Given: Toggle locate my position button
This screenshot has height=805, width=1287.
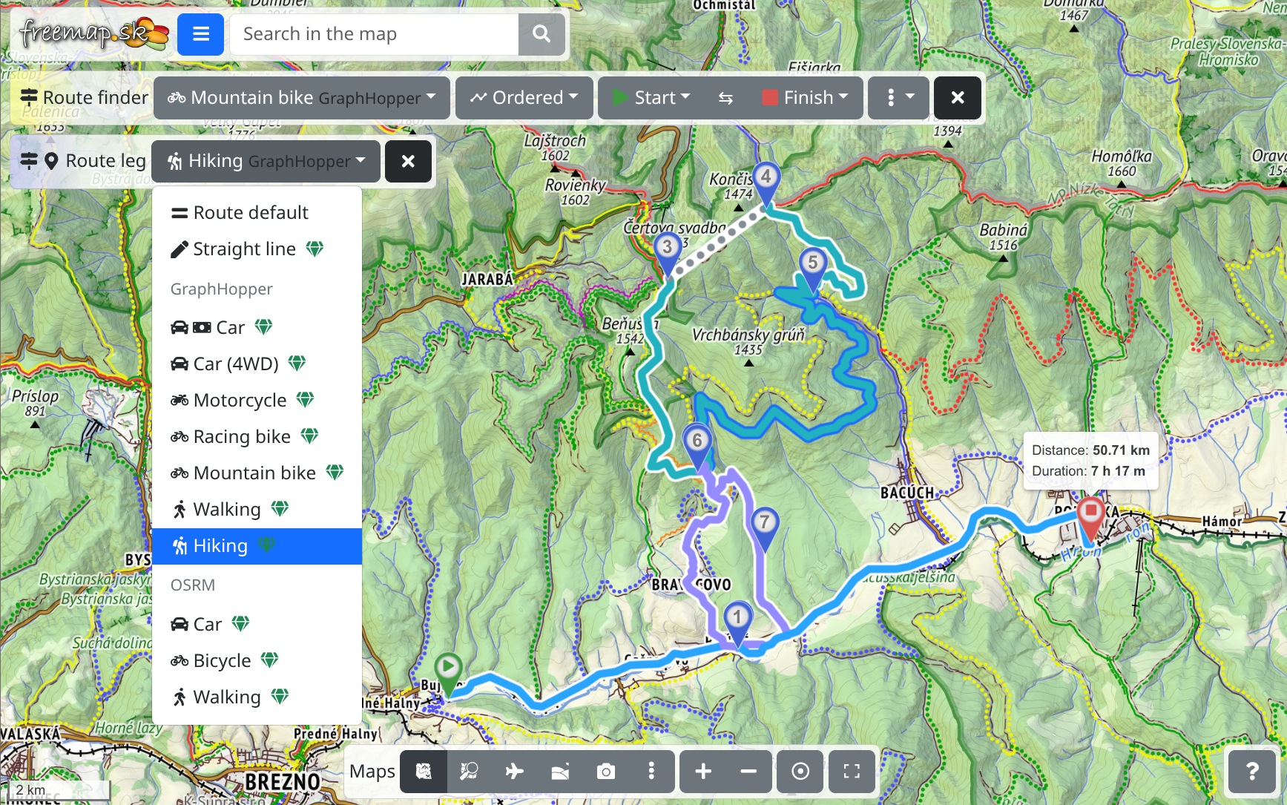Looking at the screenshot, I should click(x=800, y=772).
